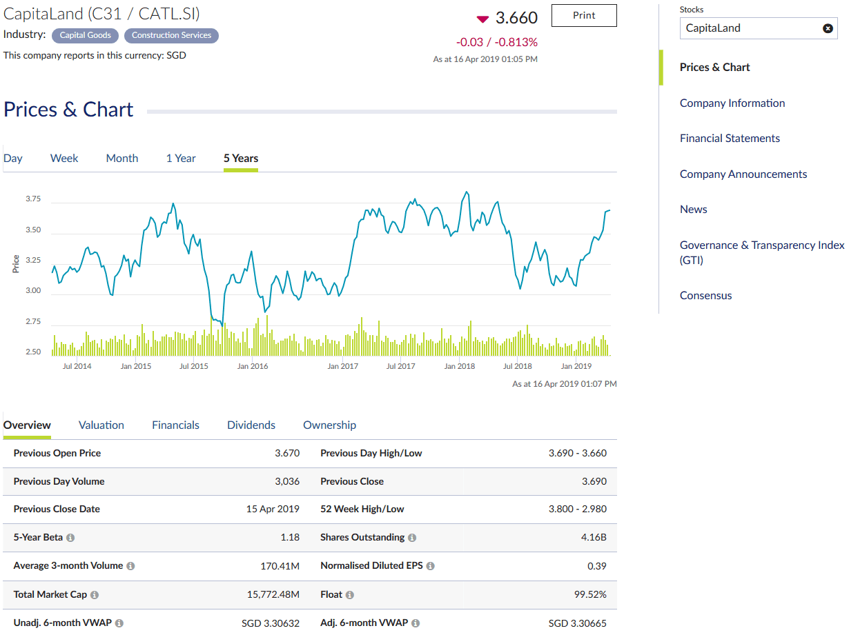
Task: Switch to the Valuation tab
Action: [101, 425]
